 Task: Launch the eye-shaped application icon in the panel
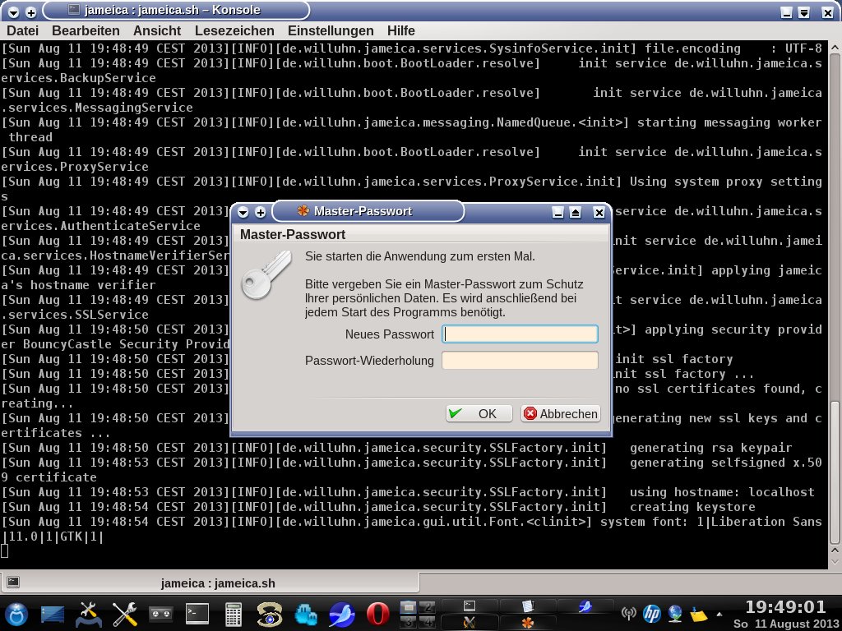[269, 614]
